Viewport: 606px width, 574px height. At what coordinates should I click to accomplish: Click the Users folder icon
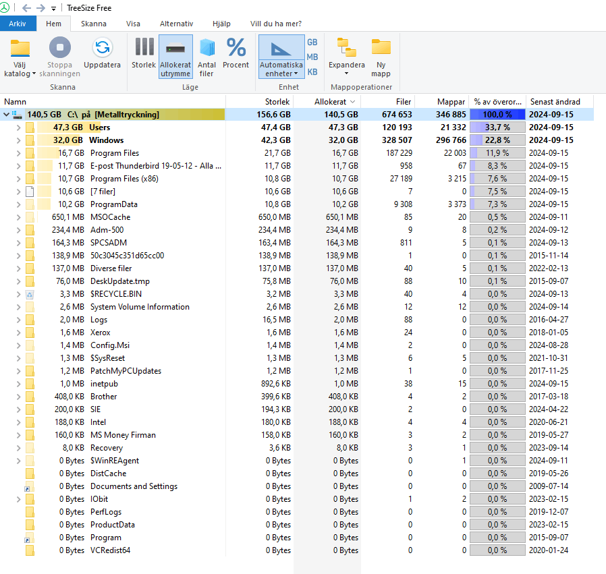click(30, 127)
